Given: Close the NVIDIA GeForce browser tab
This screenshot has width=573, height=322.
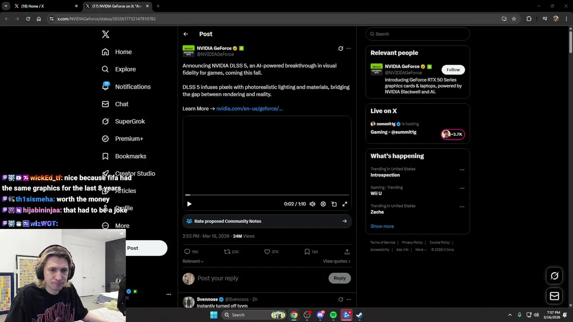Looking at the screenshot, I should click(147, 6).
